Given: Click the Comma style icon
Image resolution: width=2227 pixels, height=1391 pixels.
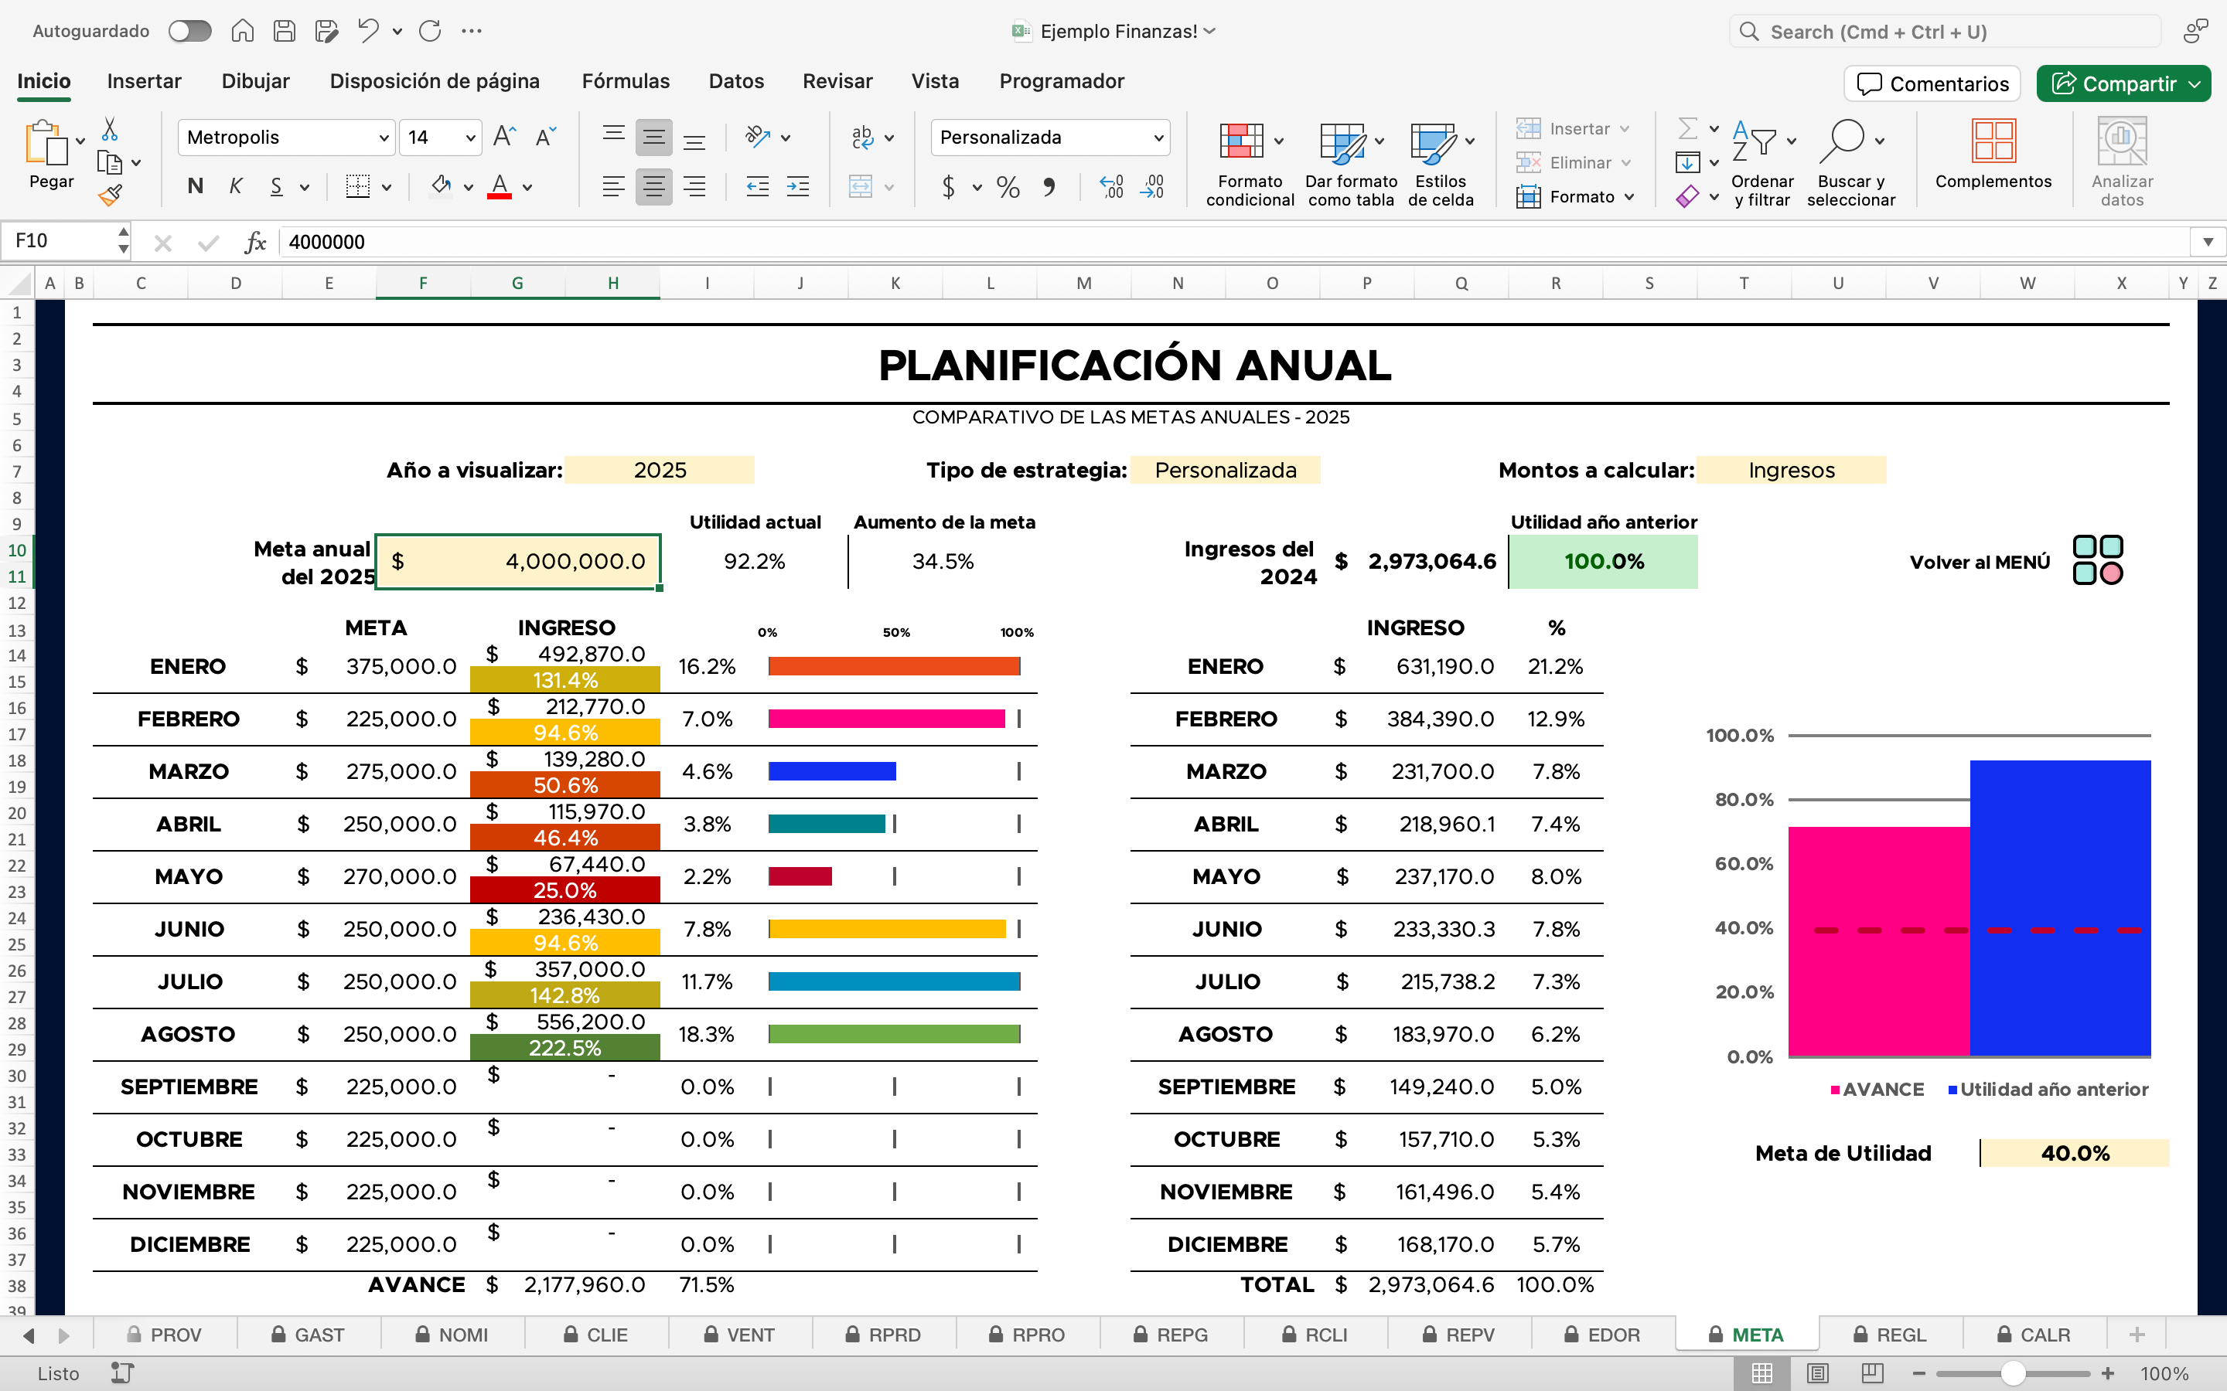Looking at the screenshot, I should (x=1049, y=188).
